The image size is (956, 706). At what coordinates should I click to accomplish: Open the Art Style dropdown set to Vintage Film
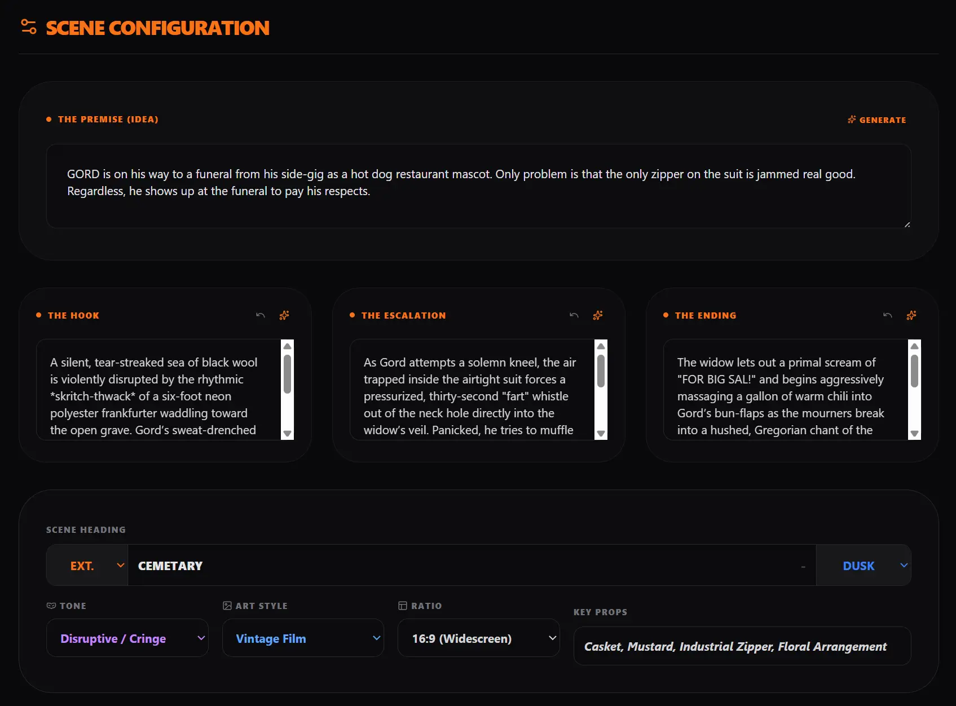click(x=303, y=638)
